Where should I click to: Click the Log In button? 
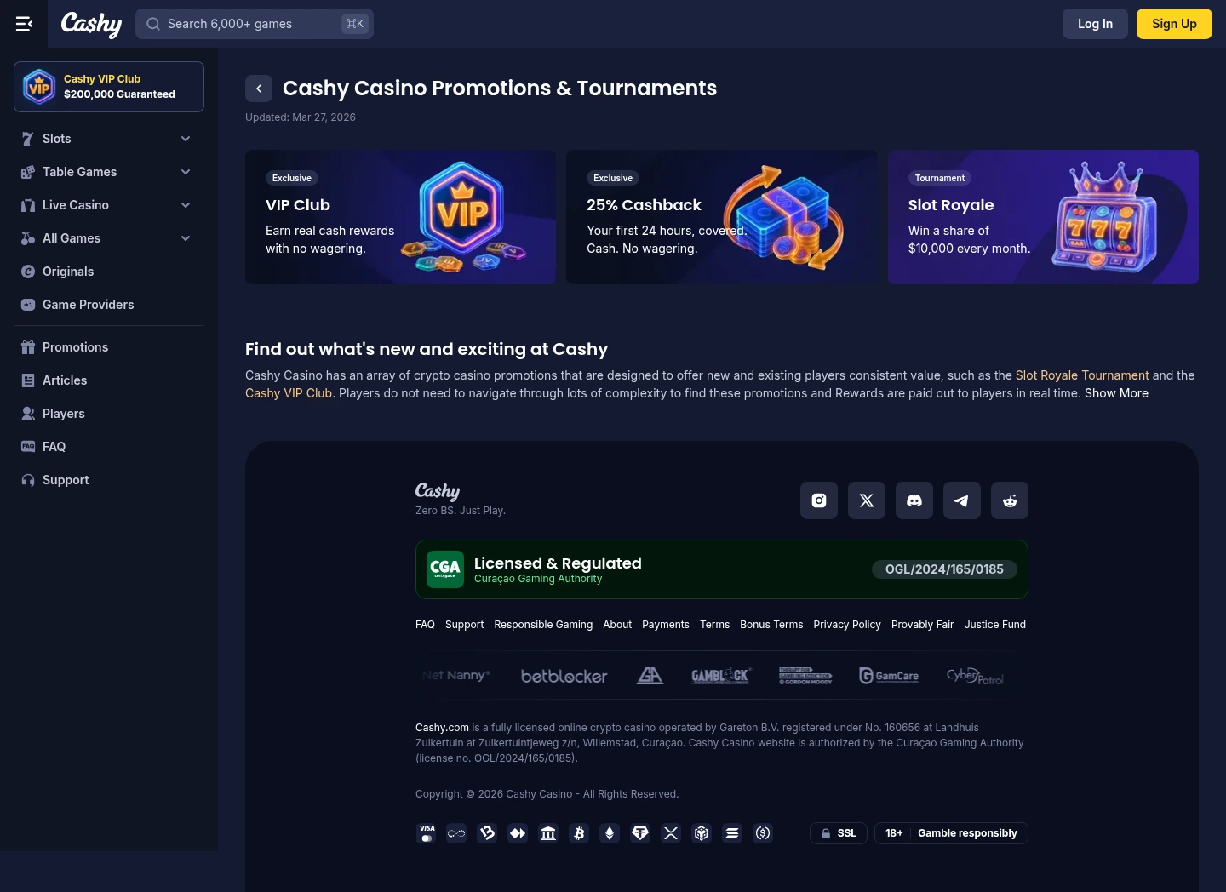tap(1095, 24)
